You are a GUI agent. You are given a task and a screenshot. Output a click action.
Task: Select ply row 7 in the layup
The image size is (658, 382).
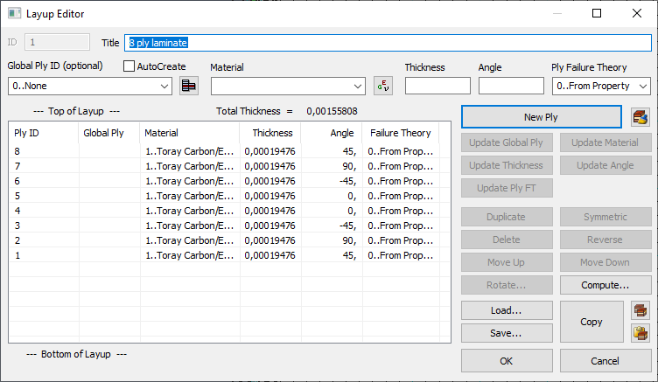229,166
